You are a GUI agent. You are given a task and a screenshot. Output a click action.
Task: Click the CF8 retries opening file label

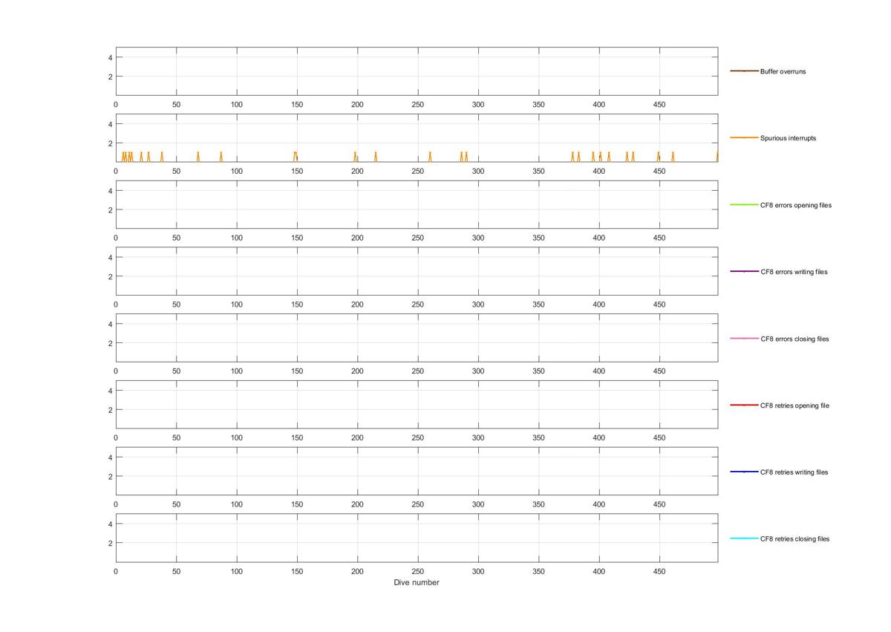(794, 405)
